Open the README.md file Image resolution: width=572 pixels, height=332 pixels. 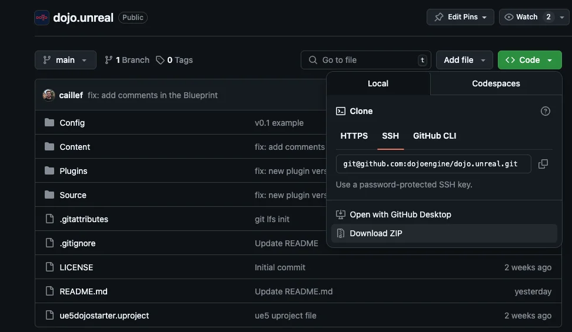(84, 291)
